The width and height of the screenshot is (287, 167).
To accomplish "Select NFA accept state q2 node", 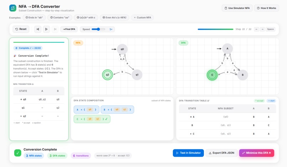I will click(x=108, y=75).
